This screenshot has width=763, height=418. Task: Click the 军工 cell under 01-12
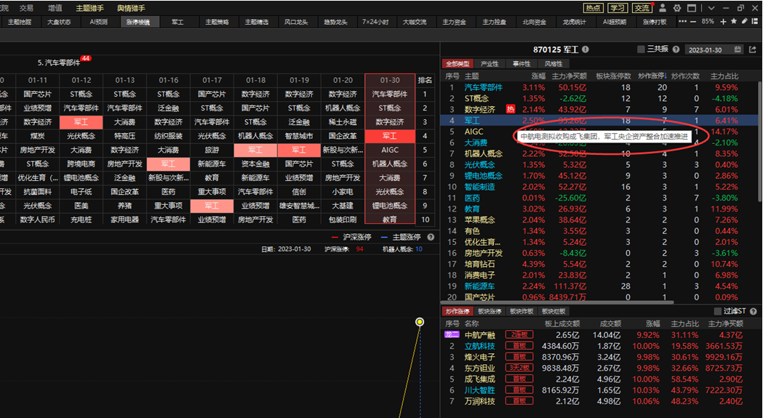(x=81, y=122)
